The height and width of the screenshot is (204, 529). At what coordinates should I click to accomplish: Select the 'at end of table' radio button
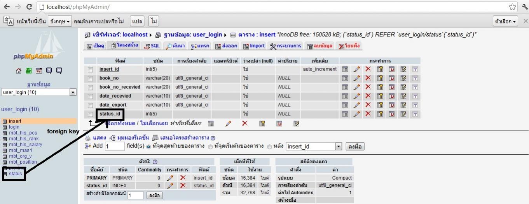click(148, 147)
